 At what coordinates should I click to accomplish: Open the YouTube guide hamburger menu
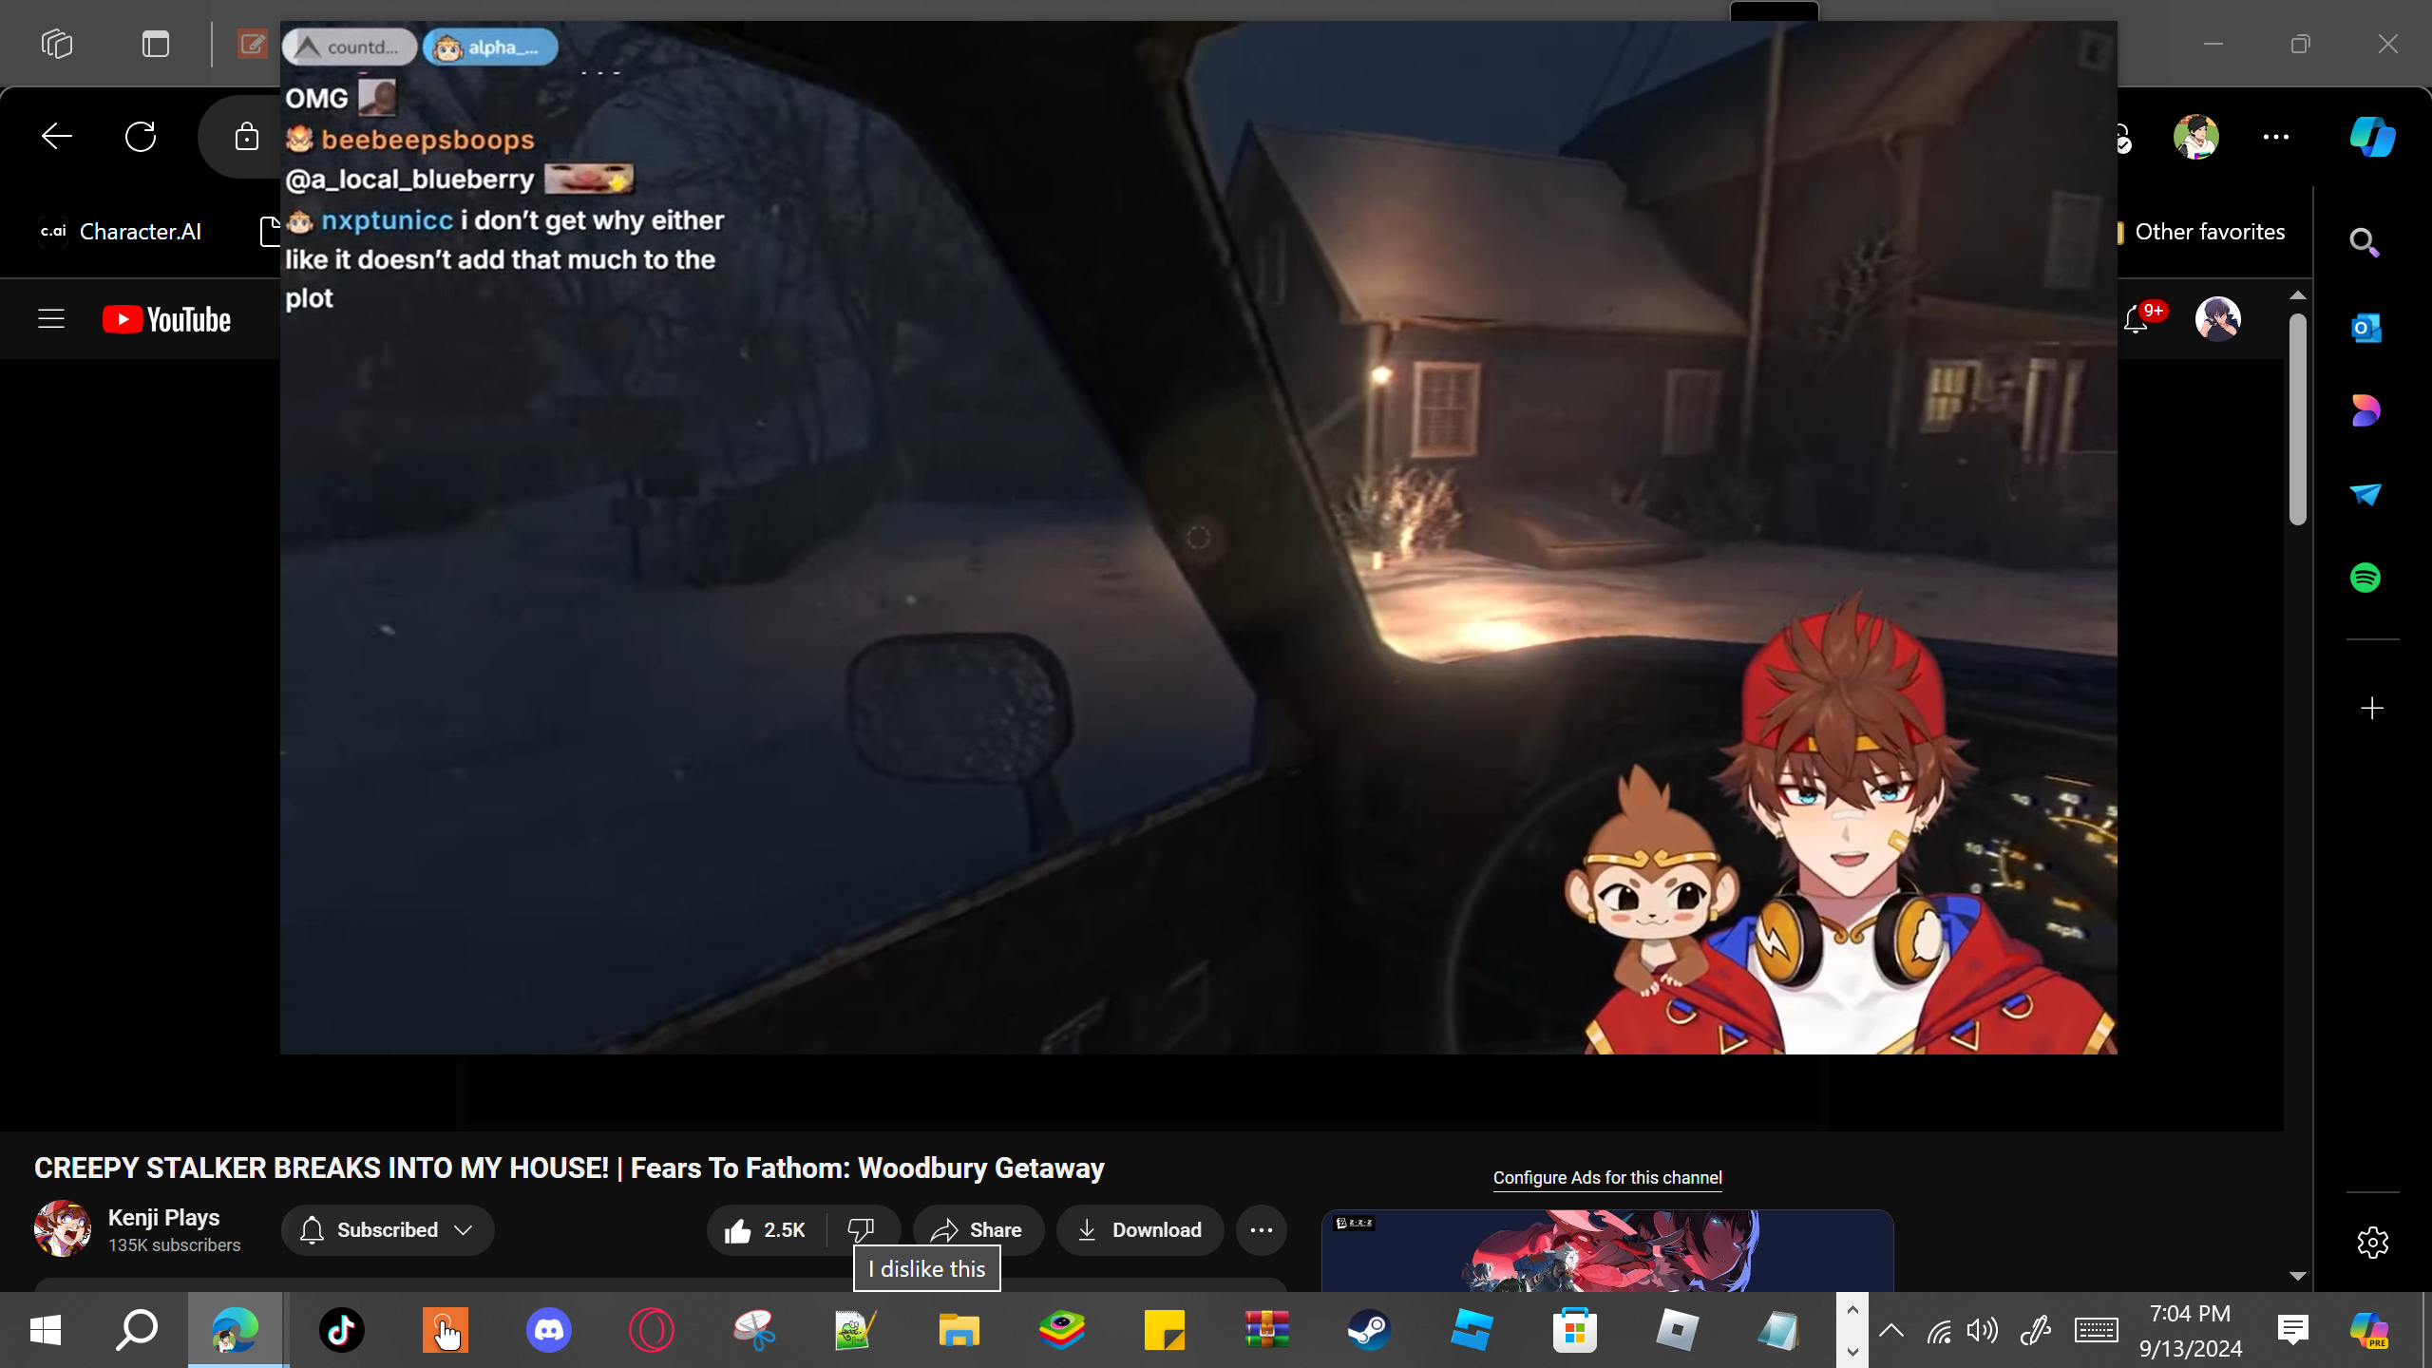point(51,319)
